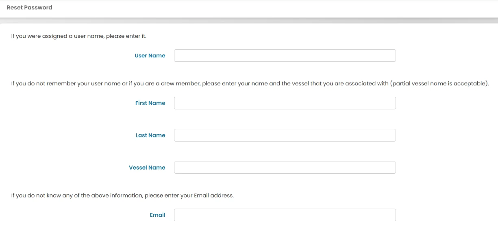Click the "Reset Password" heading

click(x=30, y=7)
